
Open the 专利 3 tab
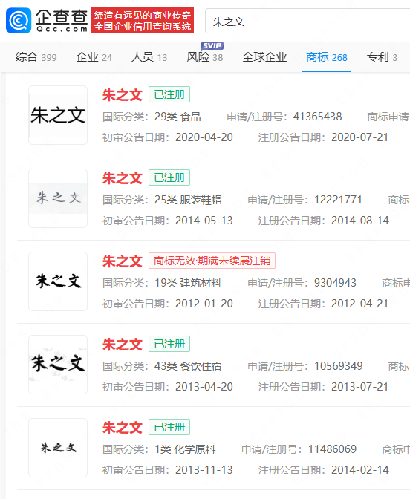tap(382, 57)
